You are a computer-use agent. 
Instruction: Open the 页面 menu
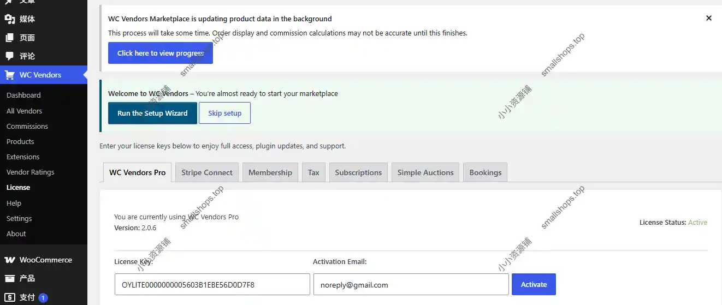pos(27,38)
